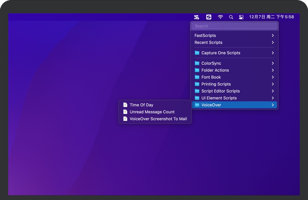This screenshot has width=308, height=200.
Task: Click the Wi-Fi status icon
Action: (x=220, y=17)
